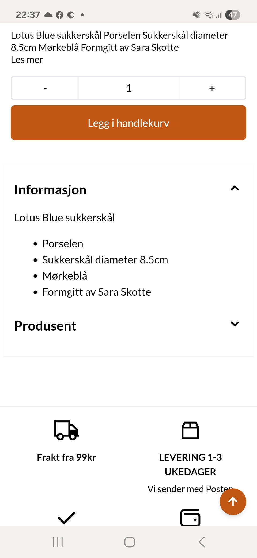Tap the Les mer link
This screenshot has width=257, height=558.
[x=27, y=60]
